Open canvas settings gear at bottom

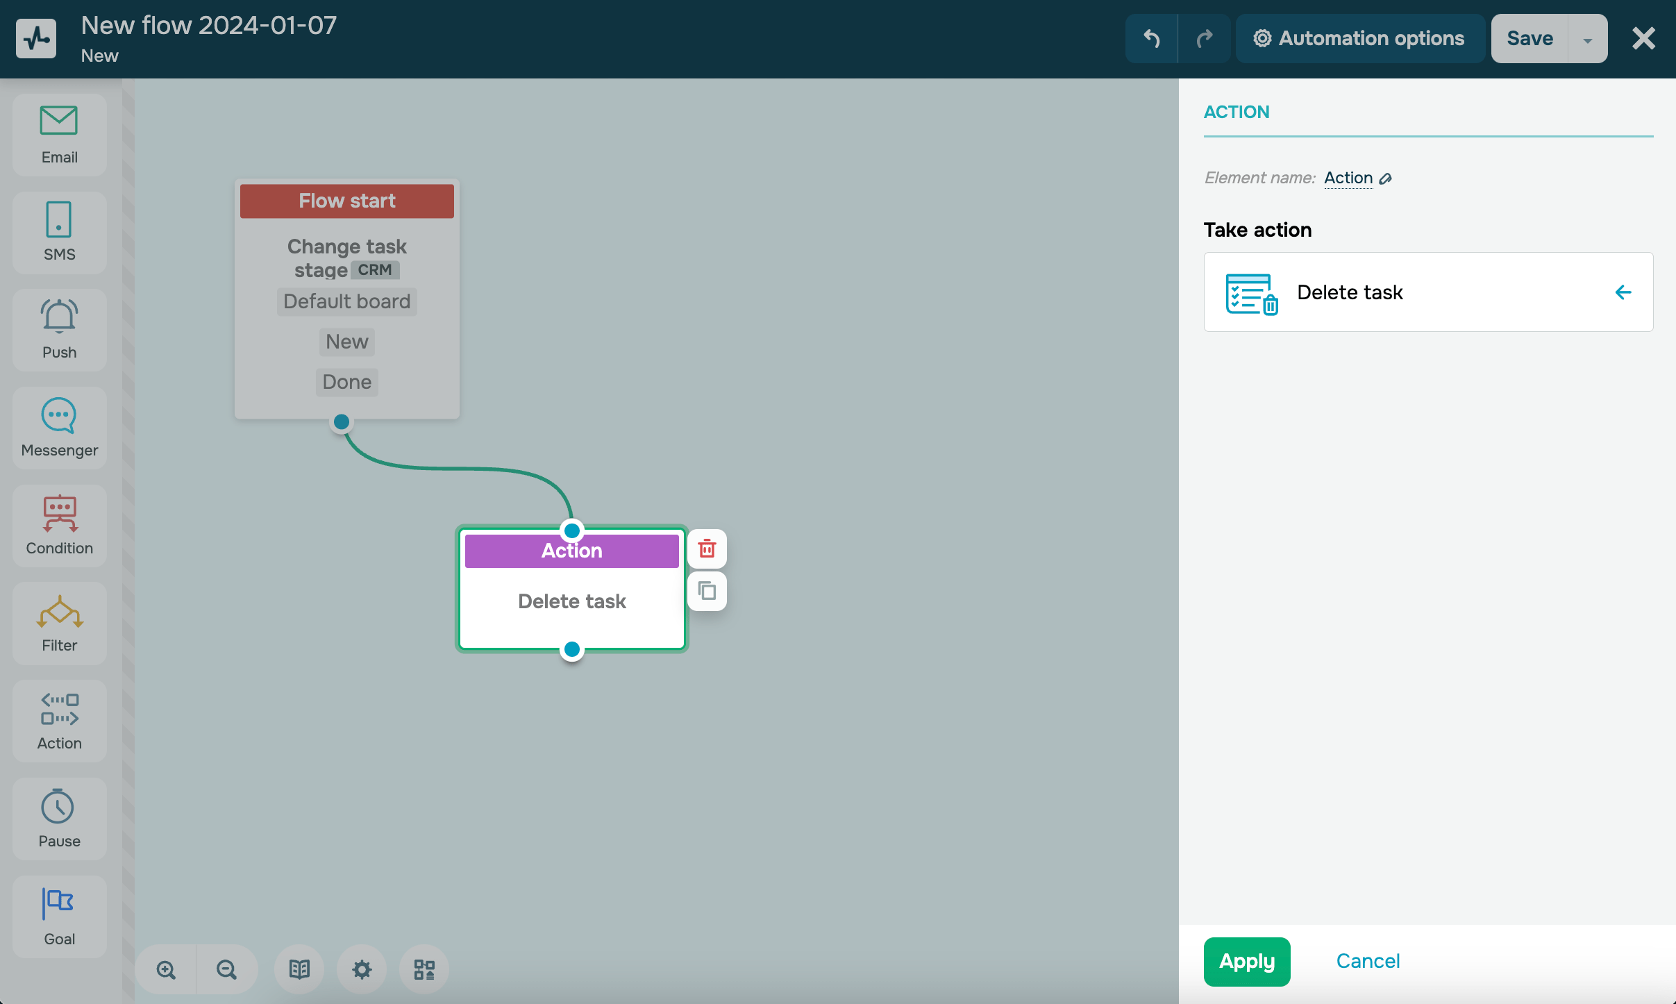(x=362, y=969)
